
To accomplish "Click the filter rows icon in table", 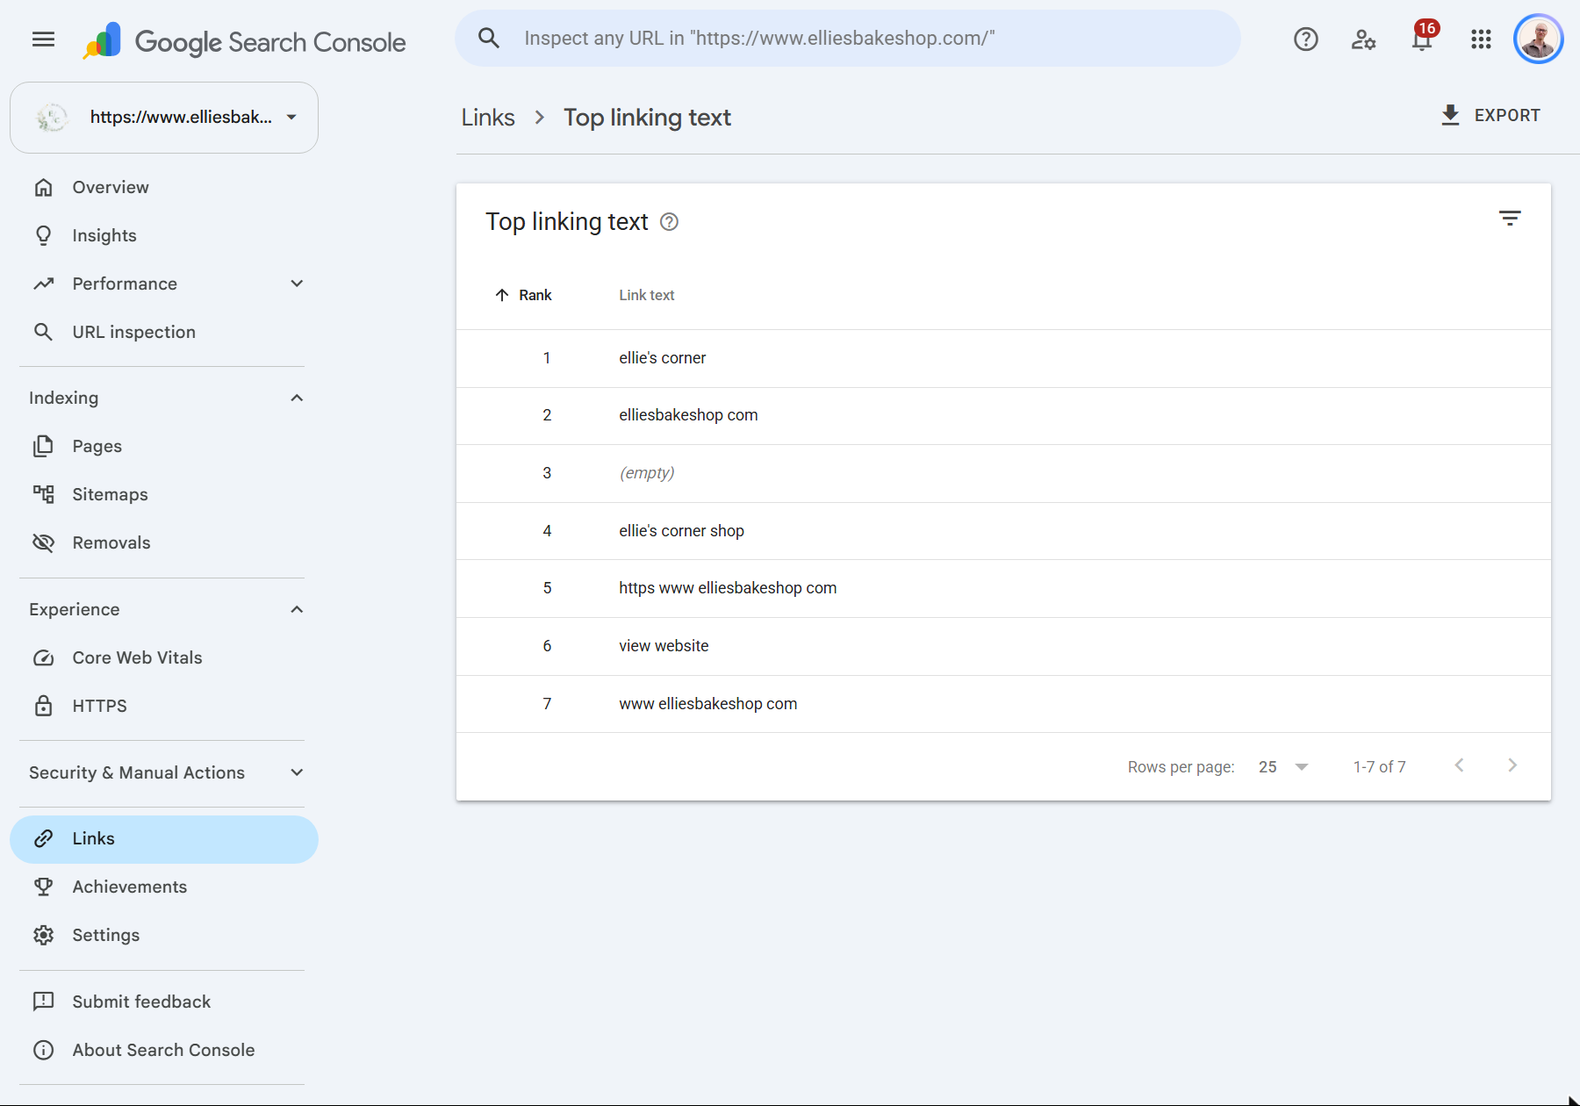I will pyautogui.click(x=1510, y=219).
